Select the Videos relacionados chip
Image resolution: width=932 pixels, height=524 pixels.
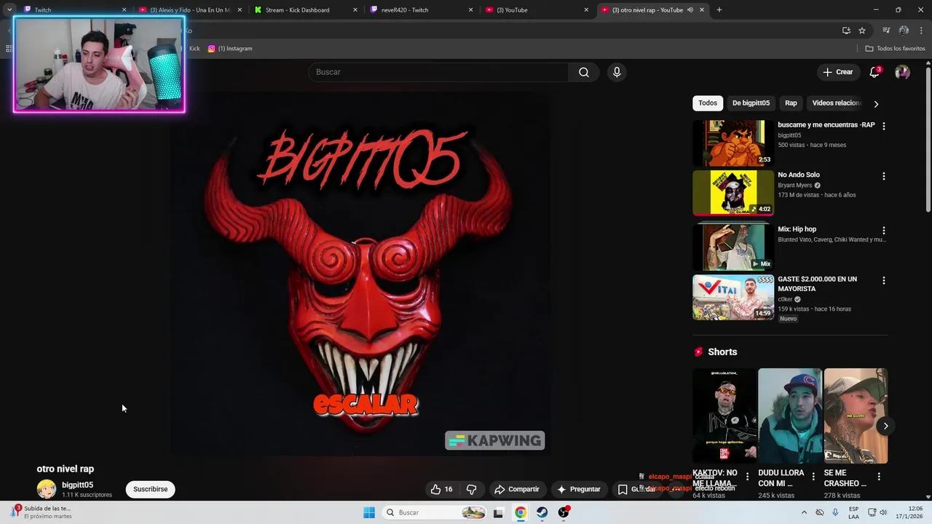[x=835, y=103]
